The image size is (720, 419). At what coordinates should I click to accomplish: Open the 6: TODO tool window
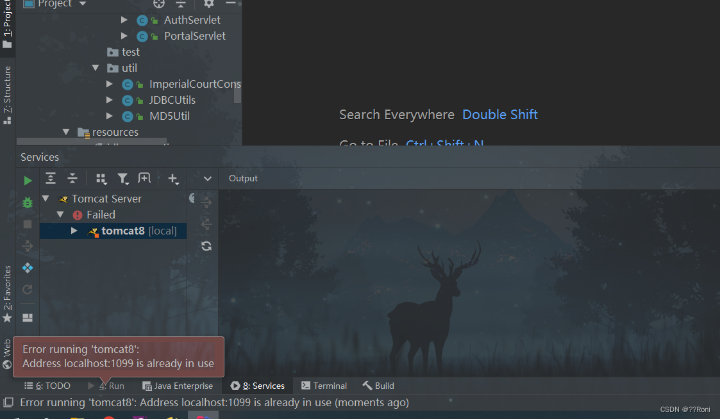[x=47, y=386]
